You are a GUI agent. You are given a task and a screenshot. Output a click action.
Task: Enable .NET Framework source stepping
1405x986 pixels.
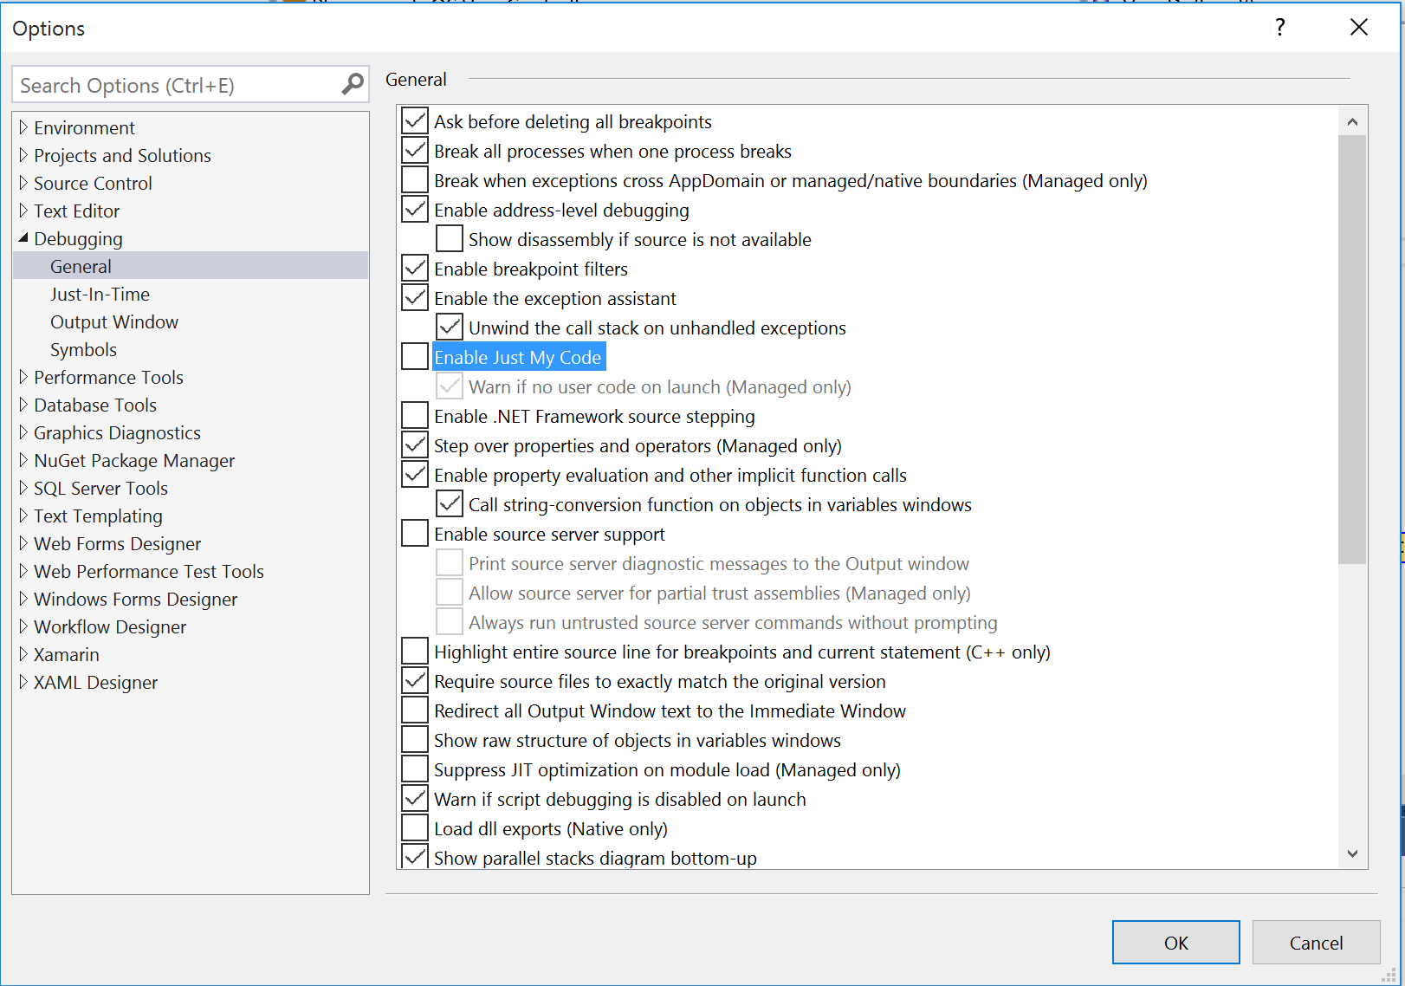pos(414,414)
